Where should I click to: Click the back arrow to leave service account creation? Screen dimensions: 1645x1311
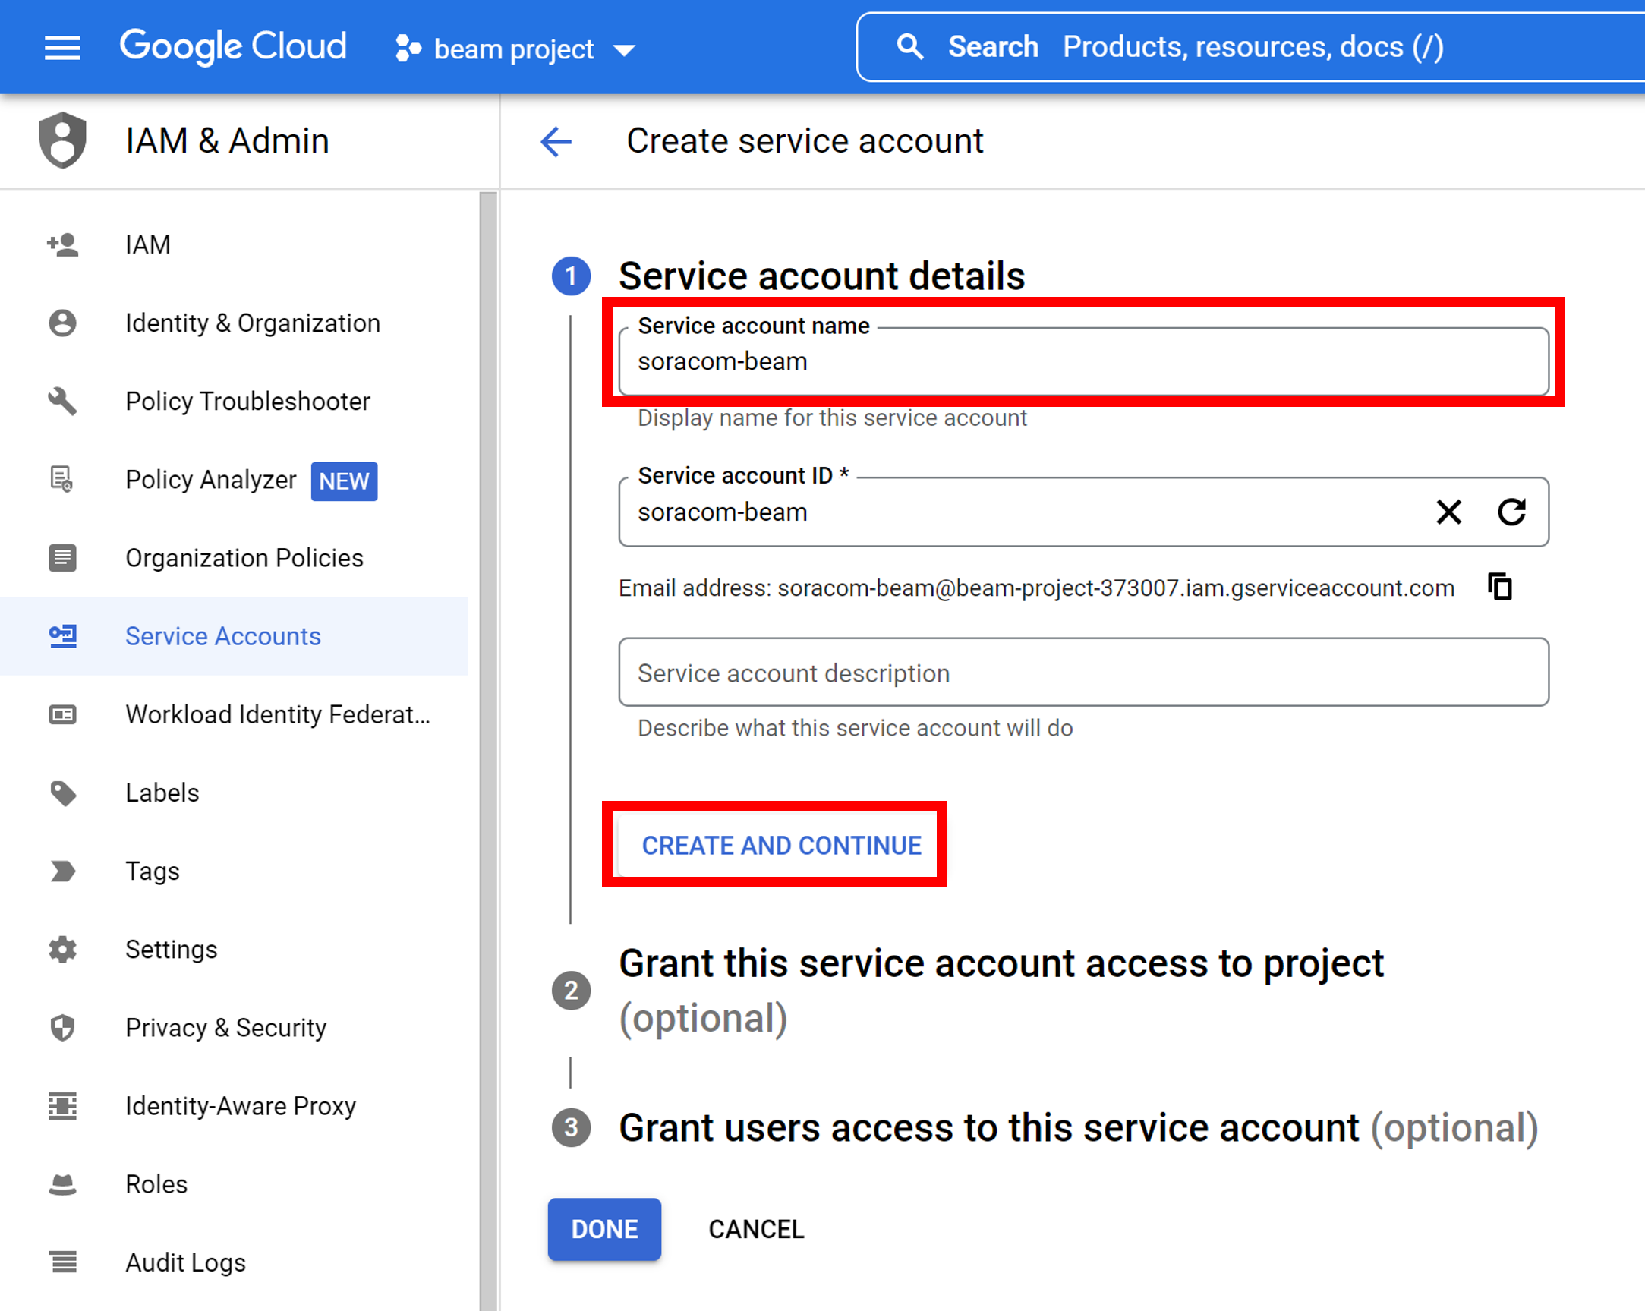tap(556, 141)
